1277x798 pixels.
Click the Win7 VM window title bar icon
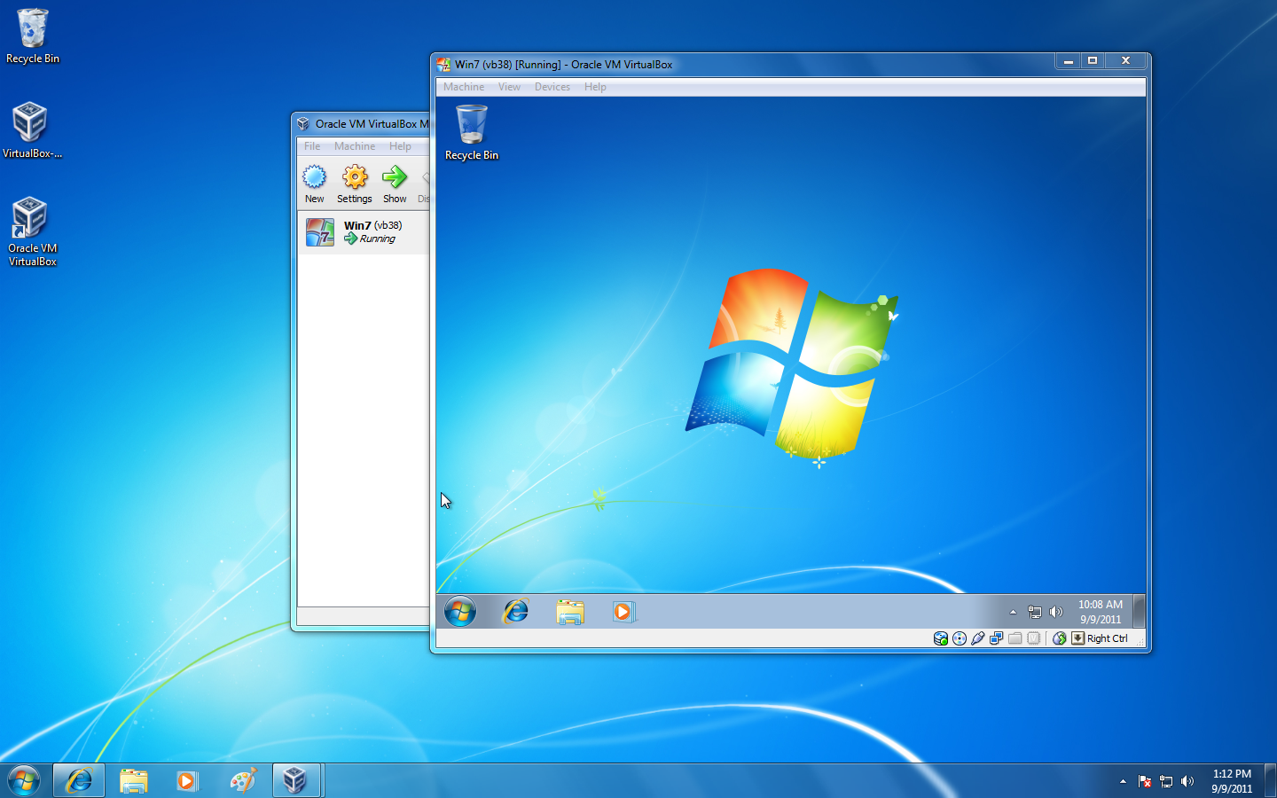click(x=443, y=64)
